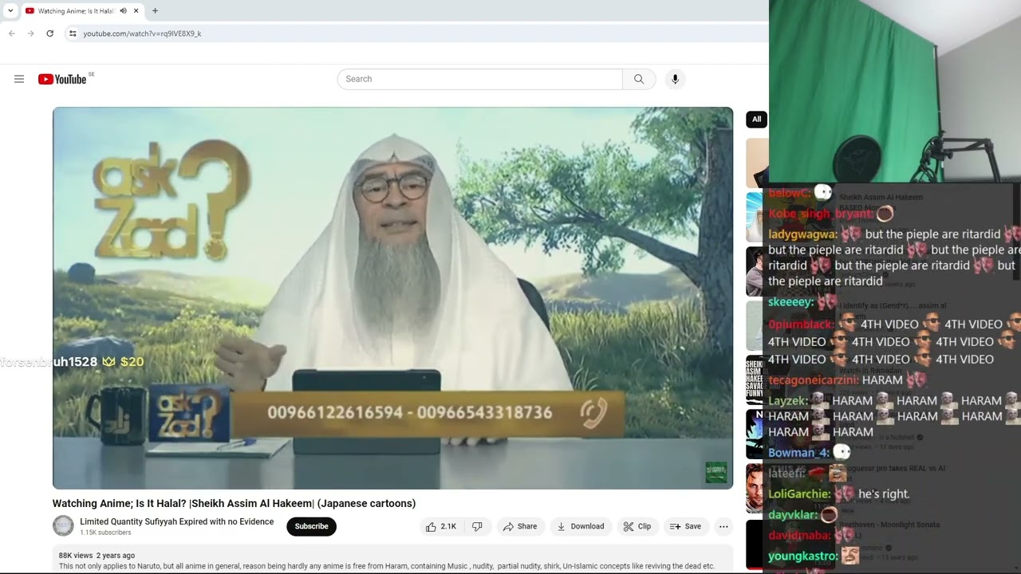
Task: Go forward in browser history
Action: click(30, 33)
